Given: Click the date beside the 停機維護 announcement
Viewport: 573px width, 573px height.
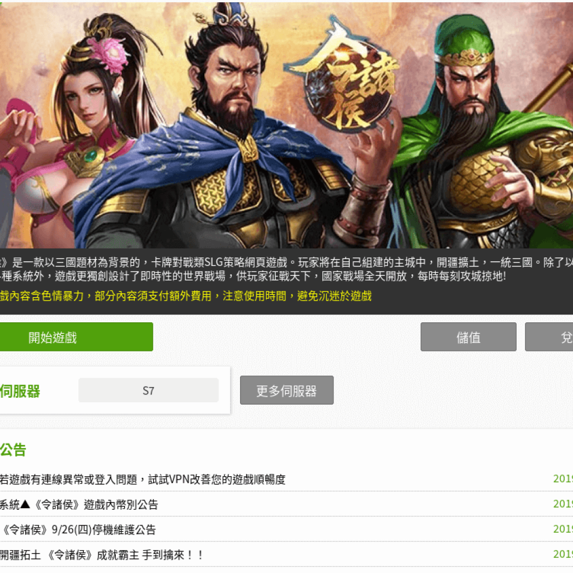Looking at the screenshot, I should pyautogui.click(x=563, y=529).
